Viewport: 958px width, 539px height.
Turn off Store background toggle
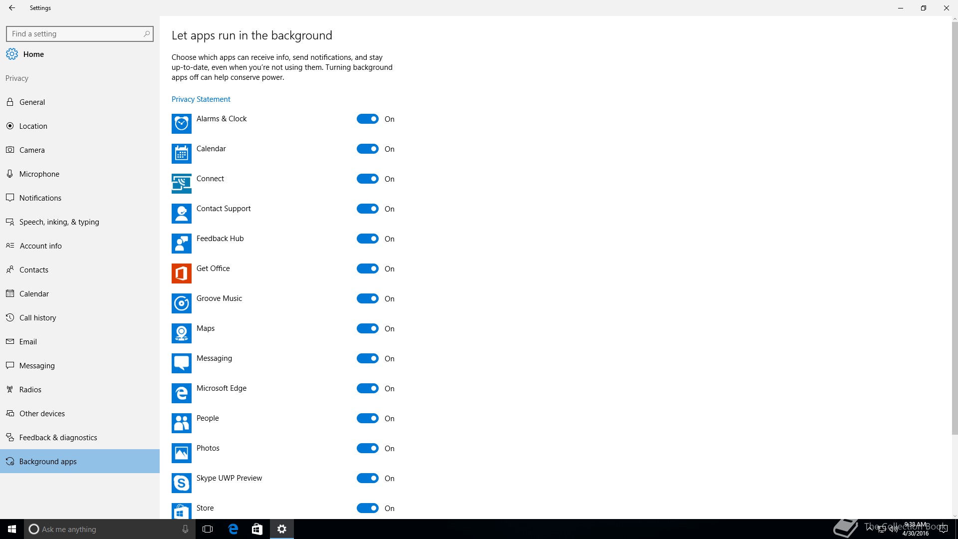pyautogui.click(x=368, y=508)
